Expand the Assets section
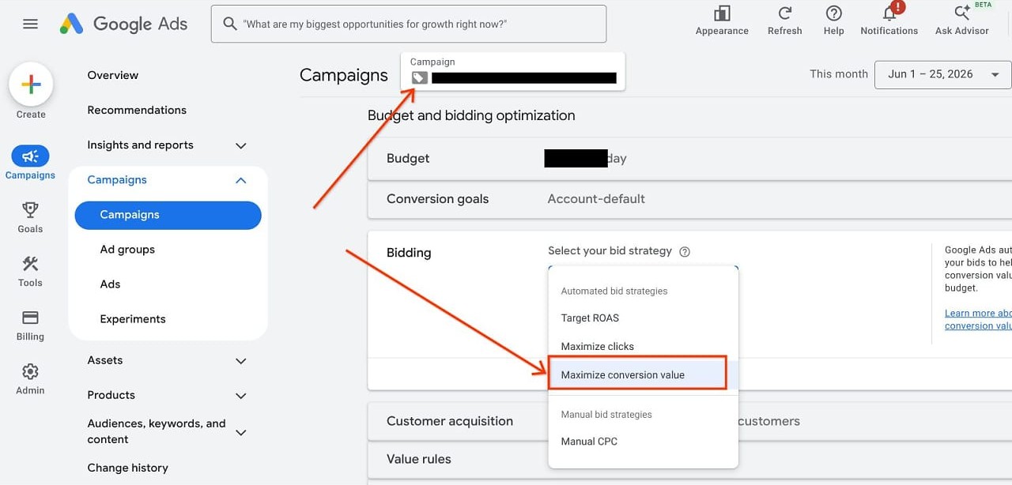 click(241, 361)
